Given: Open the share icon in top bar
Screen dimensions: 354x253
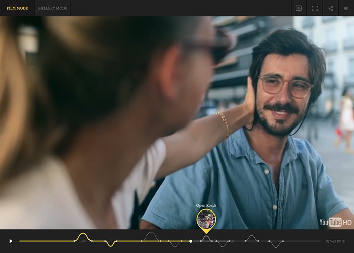Looking at the screenshot, I should [331, 9].
